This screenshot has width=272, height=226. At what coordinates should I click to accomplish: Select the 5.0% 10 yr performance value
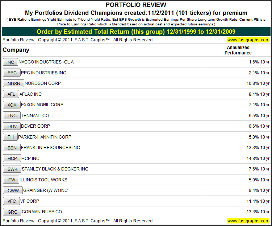(259, 180)
